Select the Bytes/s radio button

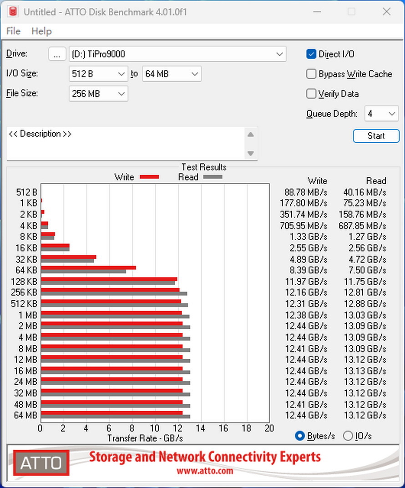[x=300, y=436]
